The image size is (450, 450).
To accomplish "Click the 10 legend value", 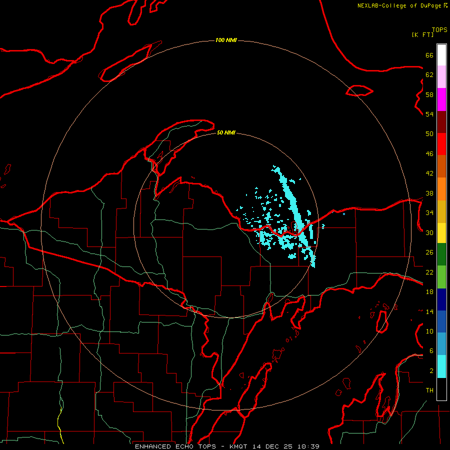I will tap(429, 331).
